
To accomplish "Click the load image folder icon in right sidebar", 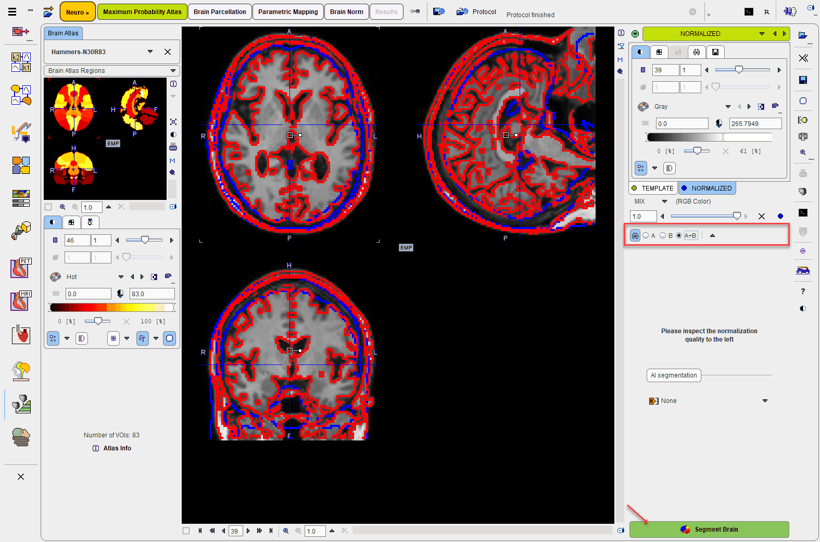I will pos(803,35).
